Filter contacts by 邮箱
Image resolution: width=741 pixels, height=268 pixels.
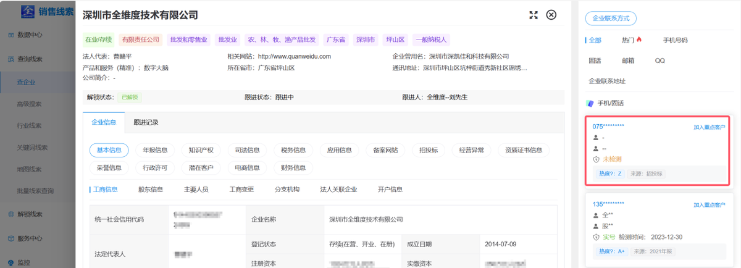coord(628,61)
